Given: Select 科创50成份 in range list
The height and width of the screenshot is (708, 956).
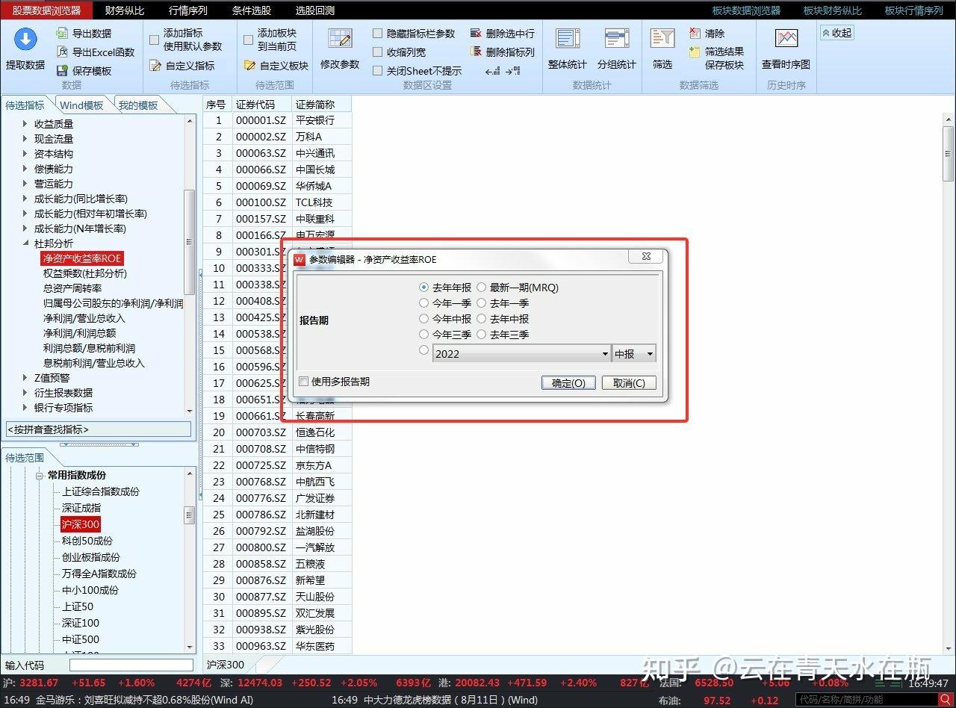Looking at the screenshot, I should [x=87, y=541].
